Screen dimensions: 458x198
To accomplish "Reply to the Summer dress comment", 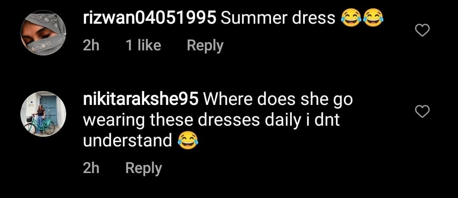I will tap(205, 46).
